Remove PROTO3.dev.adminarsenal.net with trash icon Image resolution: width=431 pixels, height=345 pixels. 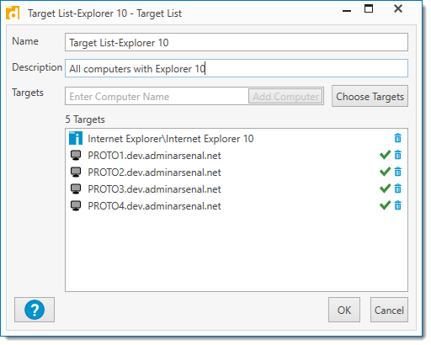click(x=397, y=188)
